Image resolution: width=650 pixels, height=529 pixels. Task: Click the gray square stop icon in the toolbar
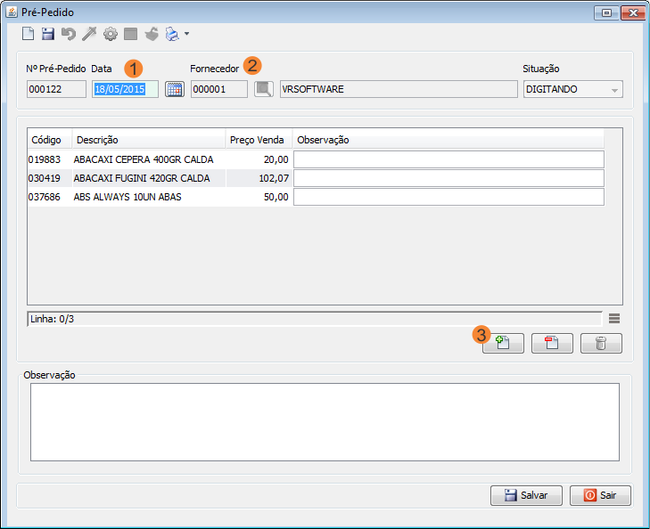coord(130,34)
